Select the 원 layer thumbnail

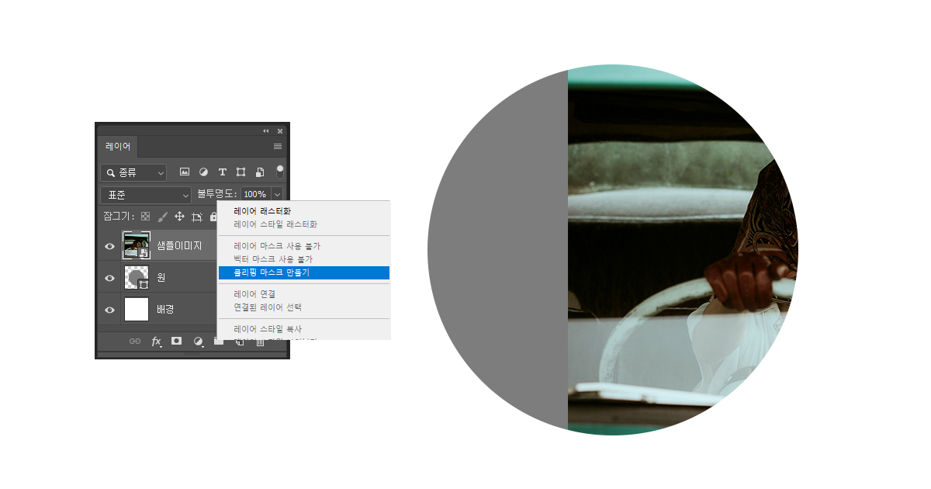(x=137, y=277)
